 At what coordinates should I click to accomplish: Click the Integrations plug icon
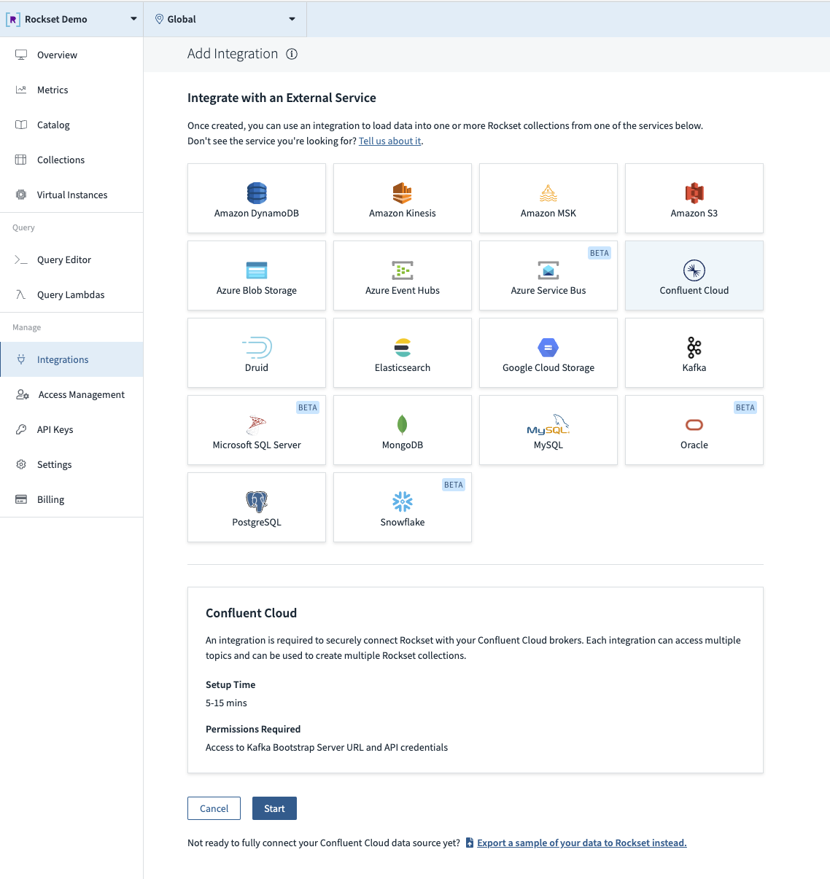coord(21,359)
